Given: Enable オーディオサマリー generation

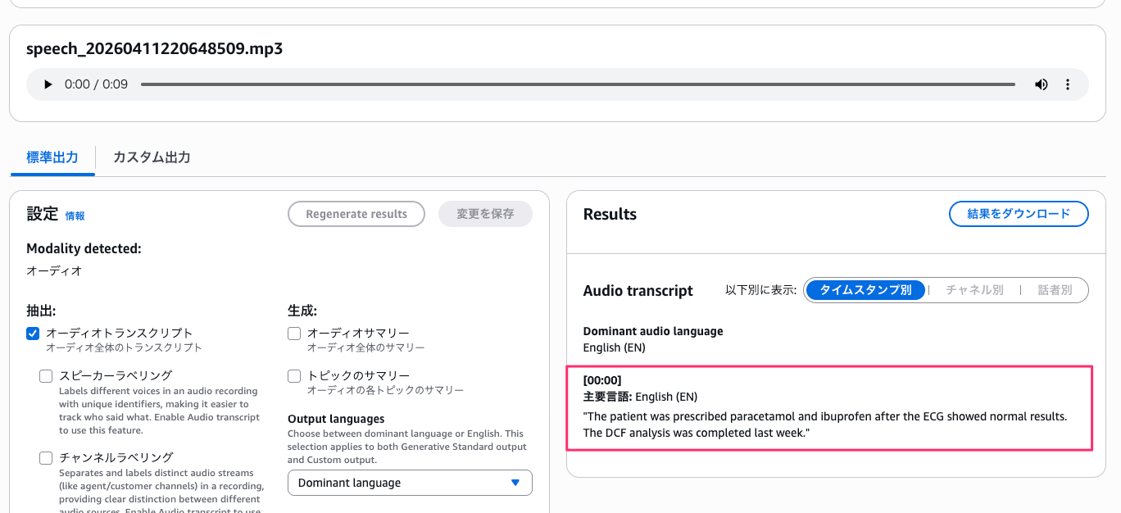Looking at the screenshot, I should click(293, 333).
